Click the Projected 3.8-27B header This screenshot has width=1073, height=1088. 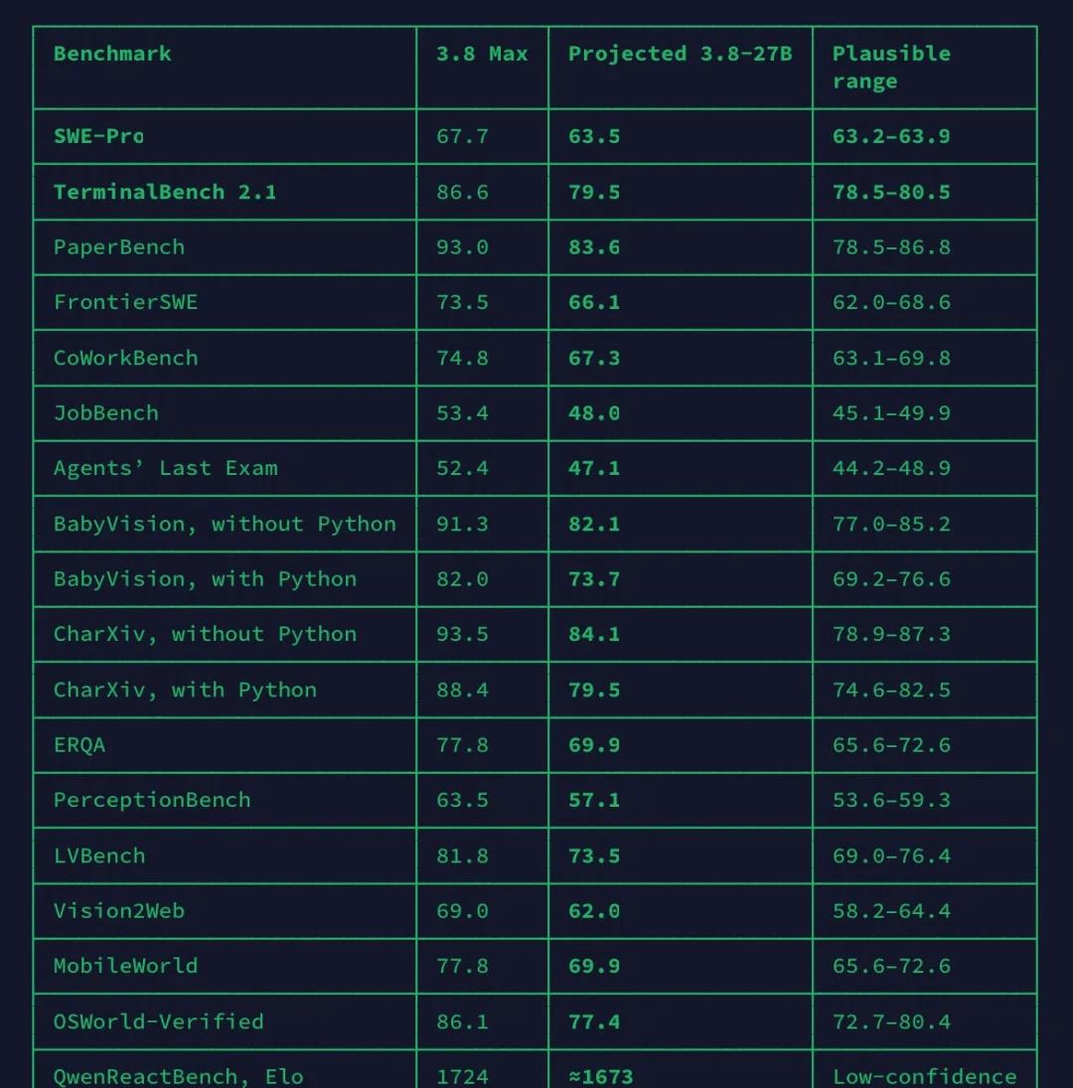pos(680,54)
